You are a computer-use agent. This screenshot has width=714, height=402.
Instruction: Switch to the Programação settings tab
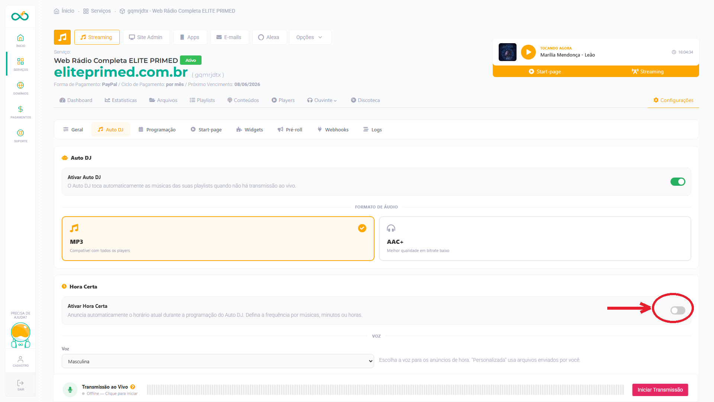[157, 130]
